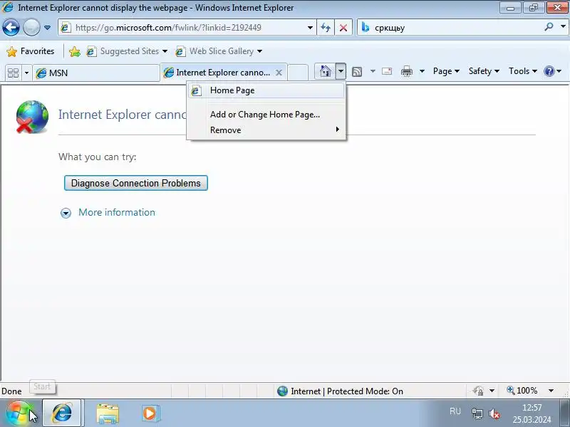Show Quick Tabs grid view icon
This screenshot has height=427, width=570.
[x=13, y=73]
